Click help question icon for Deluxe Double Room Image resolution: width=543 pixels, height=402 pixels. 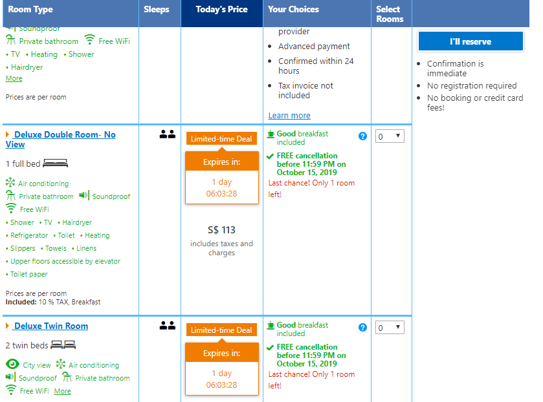pyautogui.click(x=362, y=136)
